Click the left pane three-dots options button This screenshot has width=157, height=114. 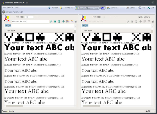click(39, 17)
